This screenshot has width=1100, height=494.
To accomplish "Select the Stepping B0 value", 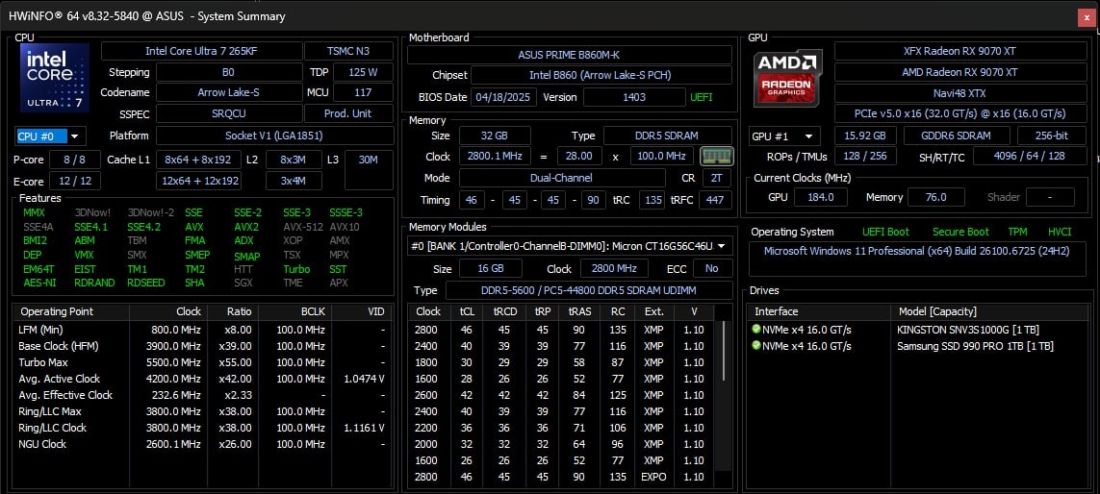I will click(x=228, y=72).
